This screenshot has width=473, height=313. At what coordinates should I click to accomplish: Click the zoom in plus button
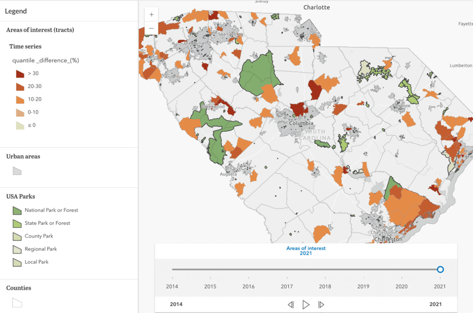(152, 15)
